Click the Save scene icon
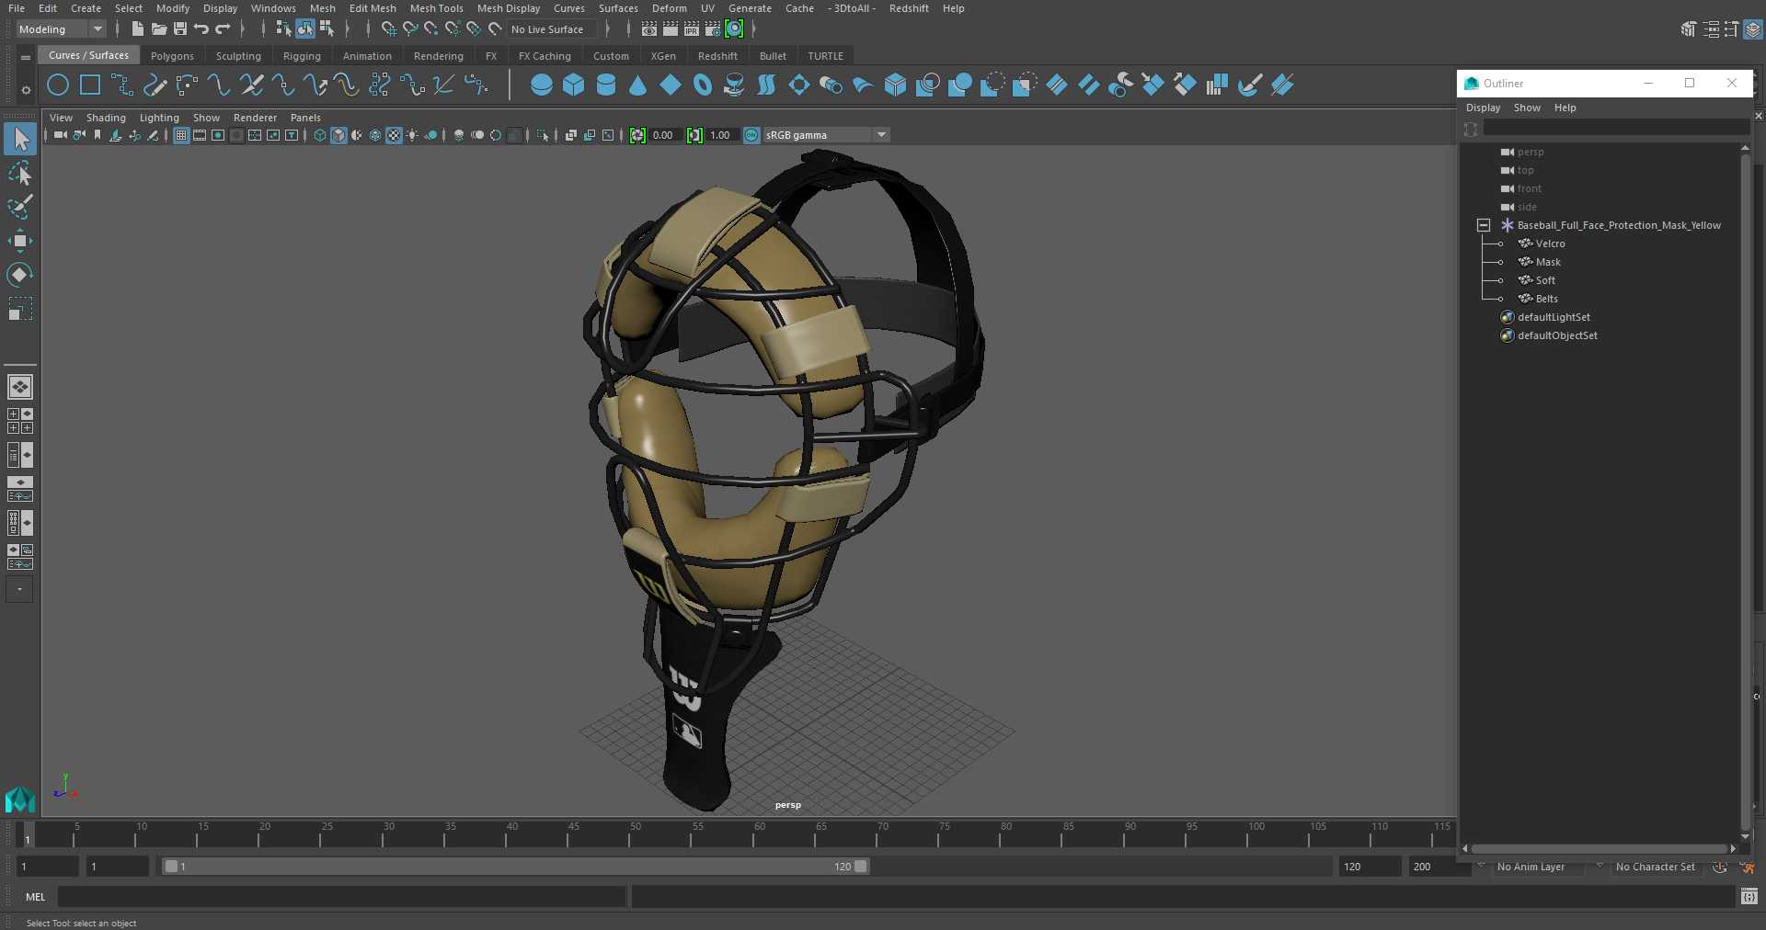This screenshot has height=930, width=1766. click(x=180, y=29)
